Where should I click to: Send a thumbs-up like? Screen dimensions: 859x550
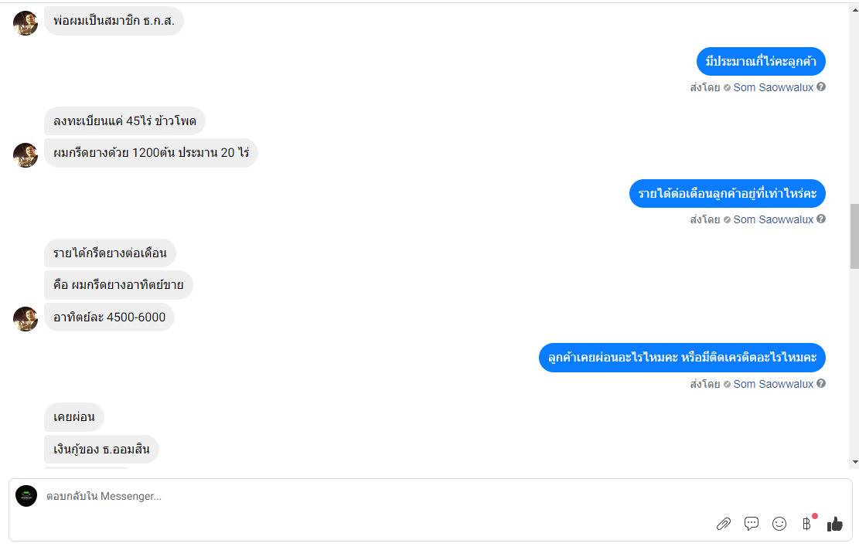(835, 524)
